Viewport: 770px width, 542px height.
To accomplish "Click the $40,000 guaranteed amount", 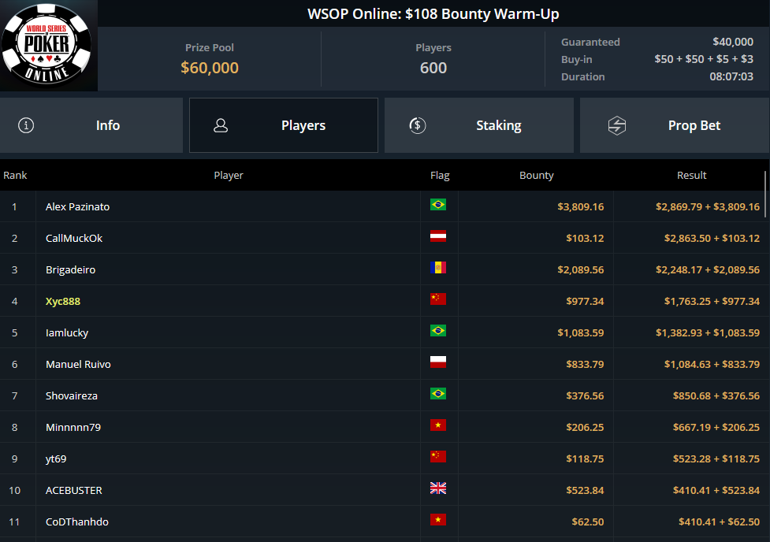I will coord(733,43).
